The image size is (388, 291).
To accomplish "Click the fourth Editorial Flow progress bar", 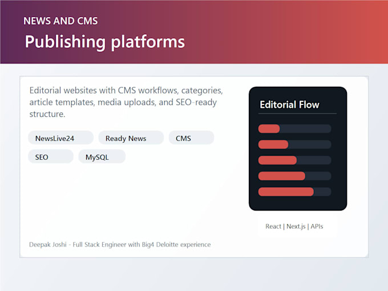I will point(295,176).
